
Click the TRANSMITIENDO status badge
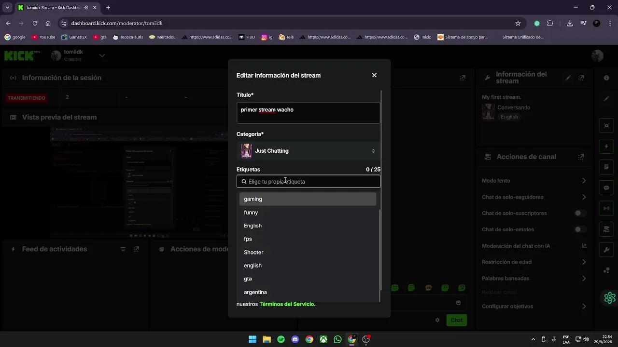tap(27, 98)
